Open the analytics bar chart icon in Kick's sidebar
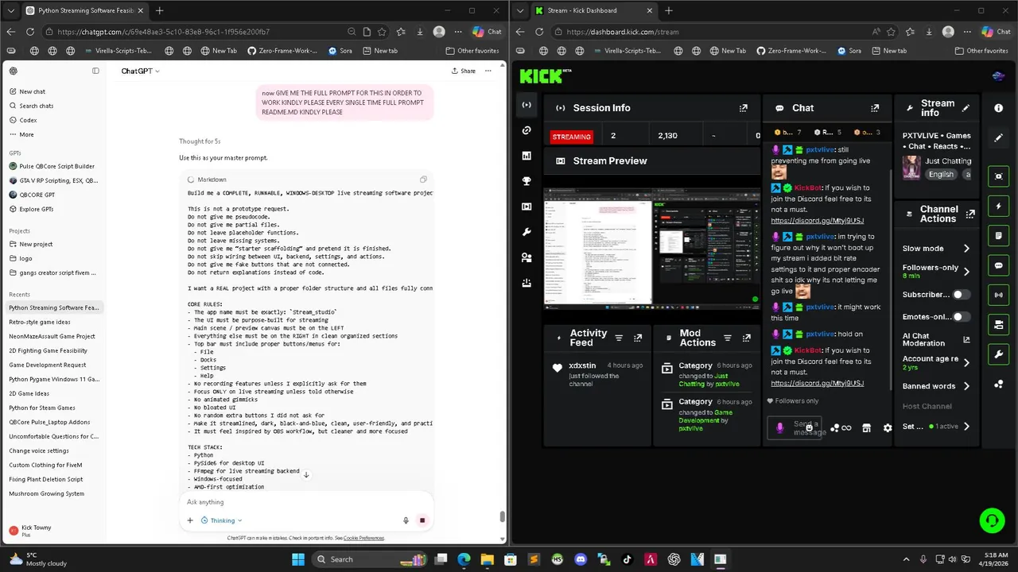This screenshot has height=572, width=1018. pyautogui.click(x=526, y=156)
